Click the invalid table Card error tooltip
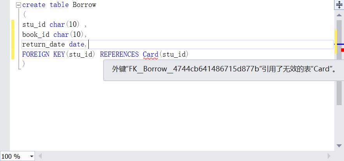 click(x=224, y=70)
